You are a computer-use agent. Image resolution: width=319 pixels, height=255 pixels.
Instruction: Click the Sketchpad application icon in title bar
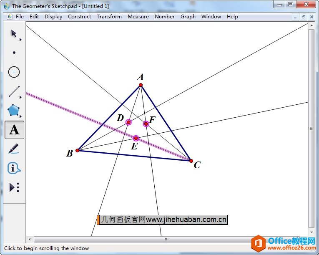click(7, 6)
